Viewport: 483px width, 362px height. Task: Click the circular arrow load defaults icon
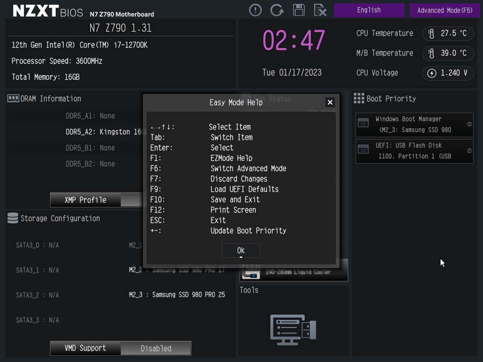tap(276, 10)
